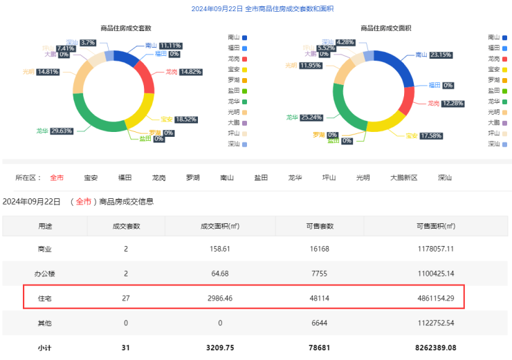Select the 住宅 row label in table
Image resolution: width=512 pixels, height=360 pixels.
pos(44,298)
